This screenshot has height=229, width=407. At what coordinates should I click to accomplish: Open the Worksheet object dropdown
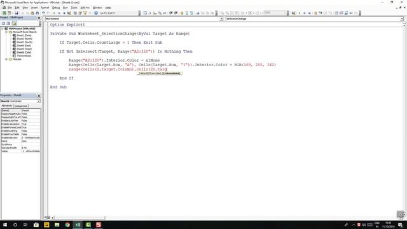point(221,18)
